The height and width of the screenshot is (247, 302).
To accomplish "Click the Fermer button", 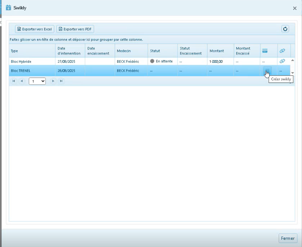I will click(288, 238).
